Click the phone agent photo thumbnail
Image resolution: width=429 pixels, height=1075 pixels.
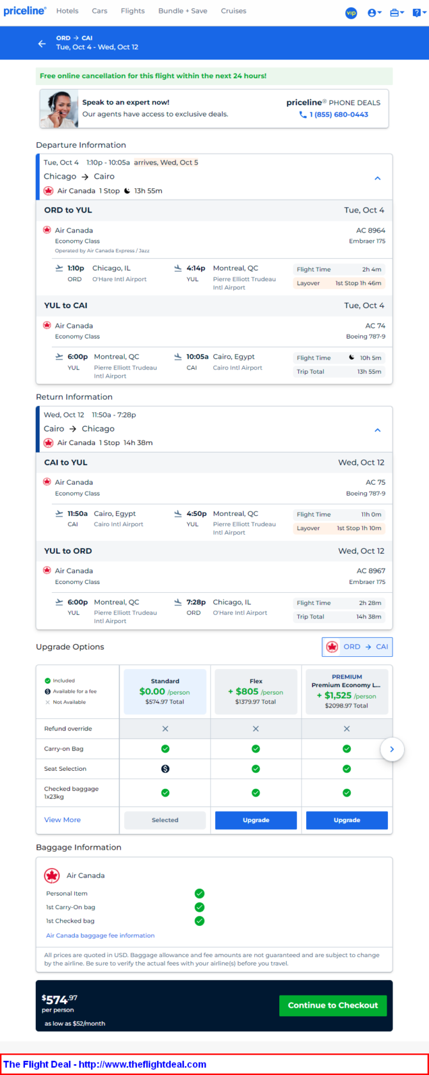coord(59,108)
